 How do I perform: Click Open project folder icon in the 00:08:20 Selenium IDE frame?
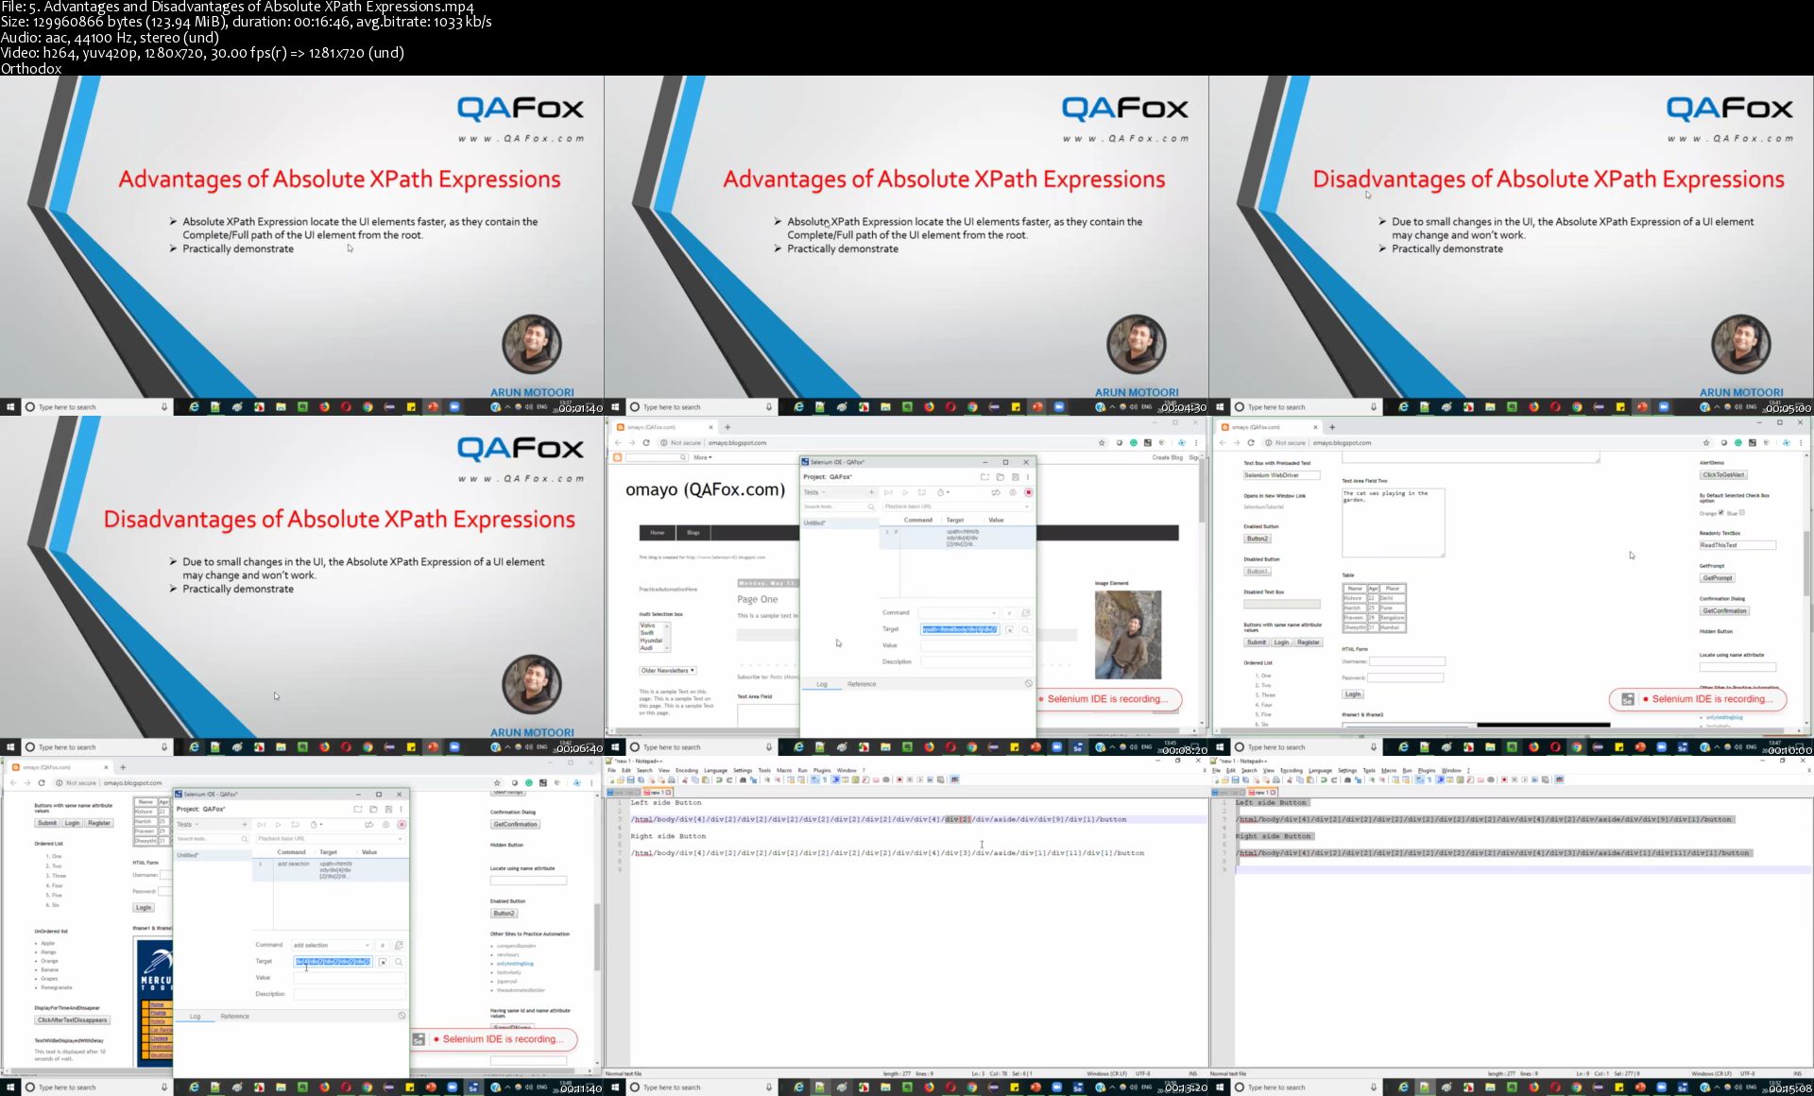click(1000, 477)
